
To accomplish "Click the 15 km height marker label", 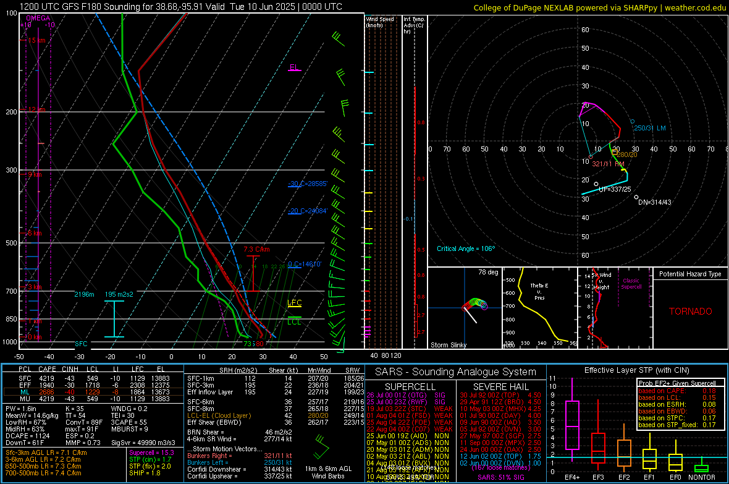I will pos(36,41).
